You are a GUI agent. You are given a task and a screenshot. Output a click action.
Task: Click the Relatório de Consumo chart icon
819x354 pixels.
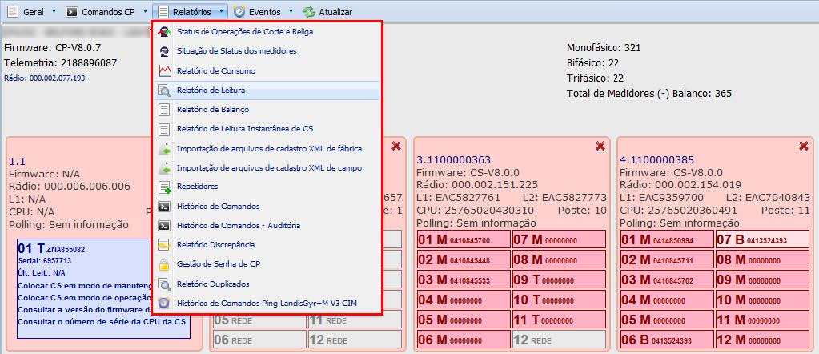pyautogui.click(x=164, y=71)
